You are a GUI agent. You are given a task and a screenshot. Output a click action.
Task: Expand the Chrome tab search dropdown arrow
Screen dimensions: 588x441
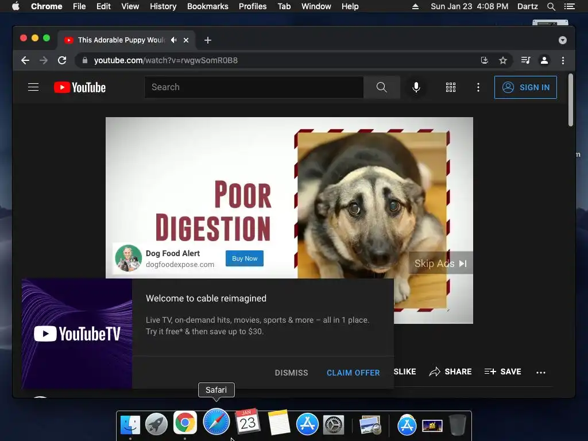click(x=563, y=40)
